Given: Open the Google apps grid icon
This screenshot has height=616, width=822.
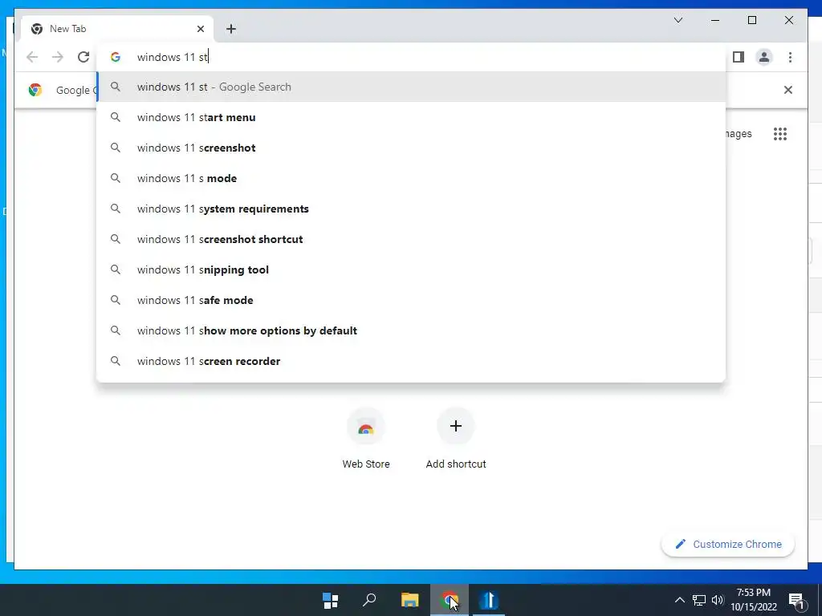Looking at the screenshot, I should tap(780, 134).
